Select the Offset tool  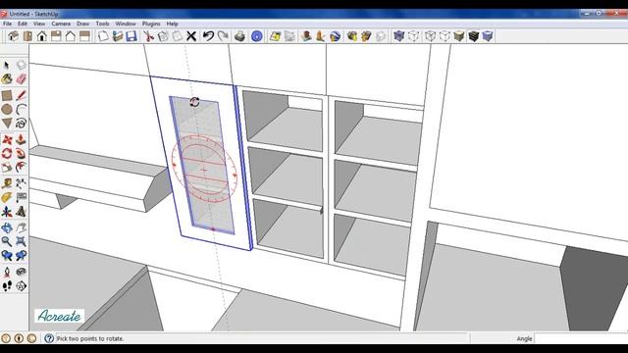[21, 168]
